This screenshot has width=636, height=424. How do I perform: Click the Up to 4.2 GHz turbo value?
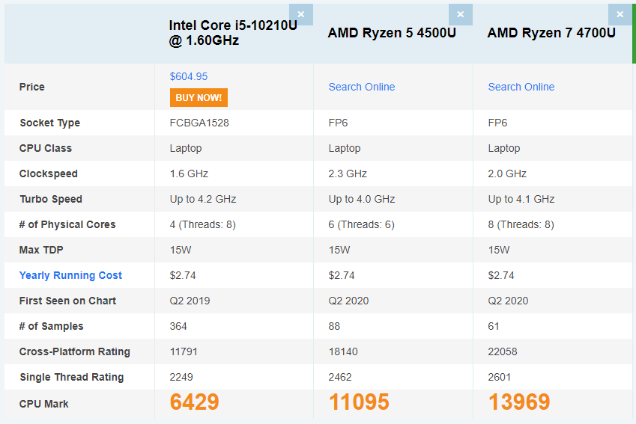click(x=203, y=199)
